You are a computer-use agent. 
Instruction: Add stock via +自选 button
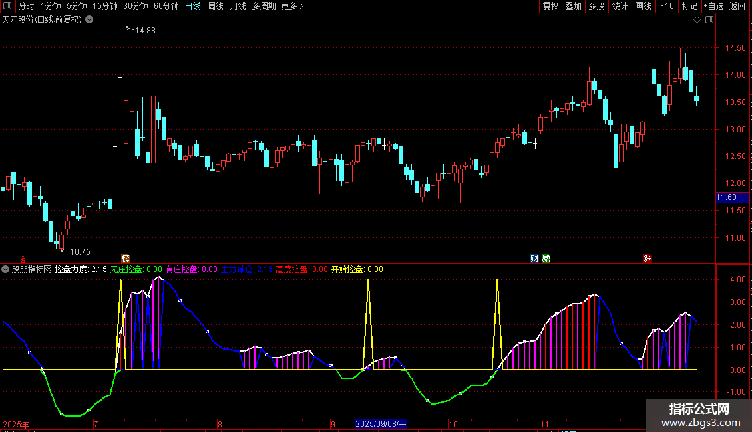713,6
